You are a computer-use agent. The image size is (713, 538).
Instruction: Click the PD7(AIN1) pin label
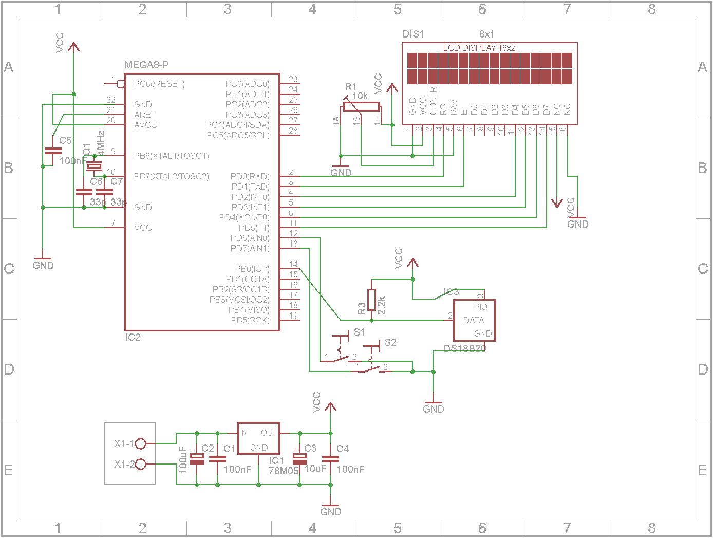pyautogui.click(x=250, y=248)
